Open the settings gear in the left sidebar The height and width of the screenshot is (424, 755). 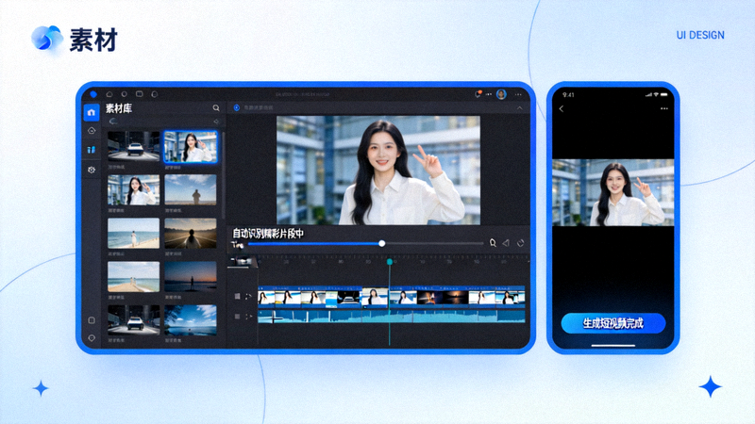92,170
